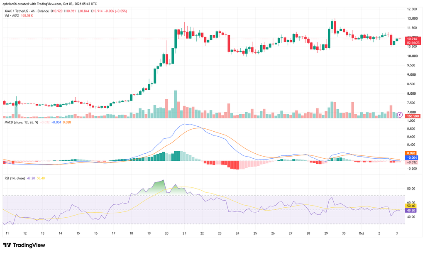Click the 1.000 MACD axis label
Screen dimensions: 425x253
tap(411, 121)
